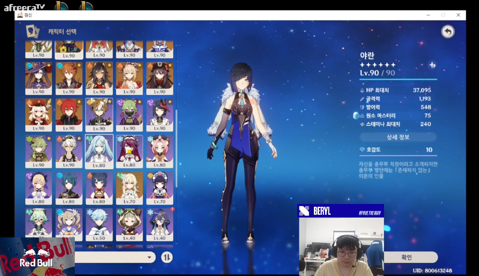Click the Yelan 3D character model

tap(241, 153)
